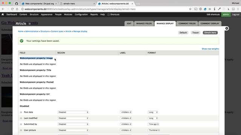Viewport: 241px width, 135px height.
Task: Open the Chrome menu with the three dots
Action: (x=238, y=9)
